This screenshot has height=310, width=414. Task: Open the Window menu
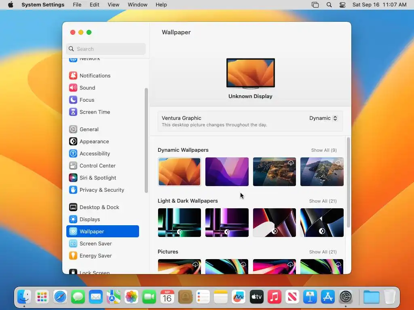pos(137,5)
